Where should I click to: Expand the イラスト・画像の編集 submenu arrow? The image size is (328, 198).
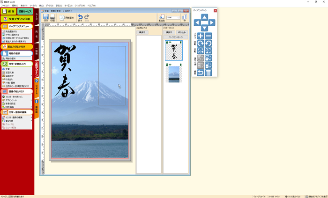31,117
